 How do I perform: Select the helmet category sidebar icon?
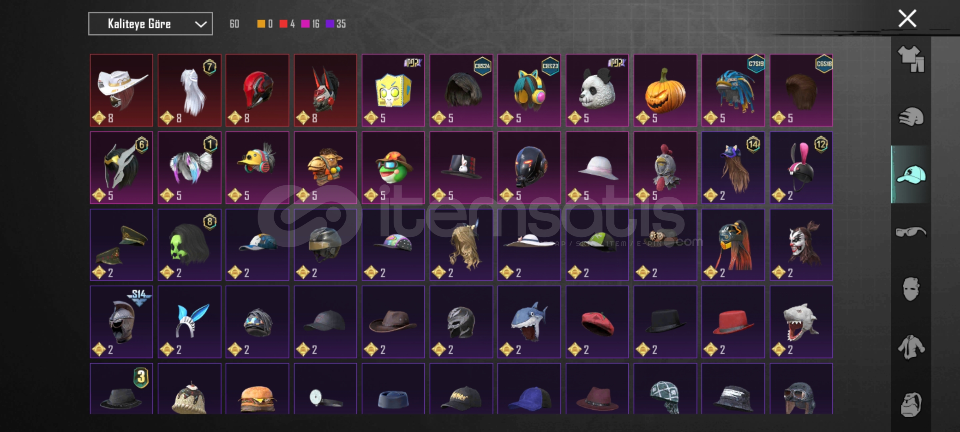tap(911, 117)
